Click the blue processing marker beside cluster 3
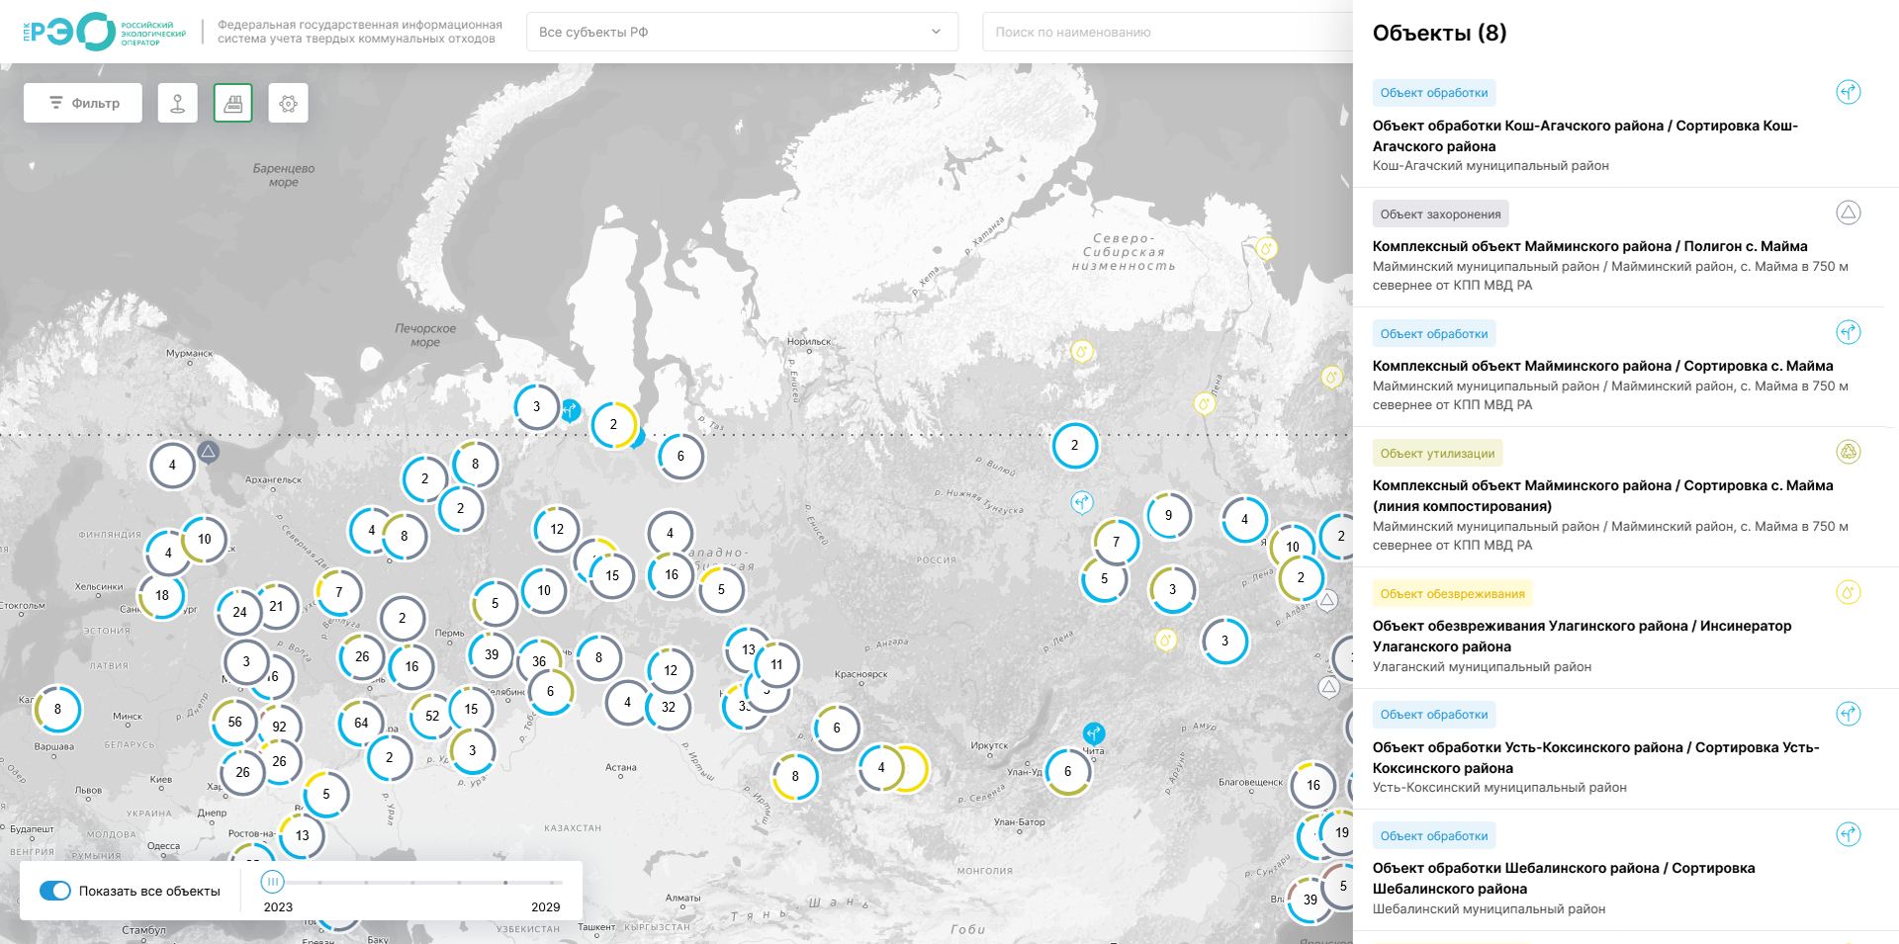The width and height of the screenshot is (1899, 944). 571,410
